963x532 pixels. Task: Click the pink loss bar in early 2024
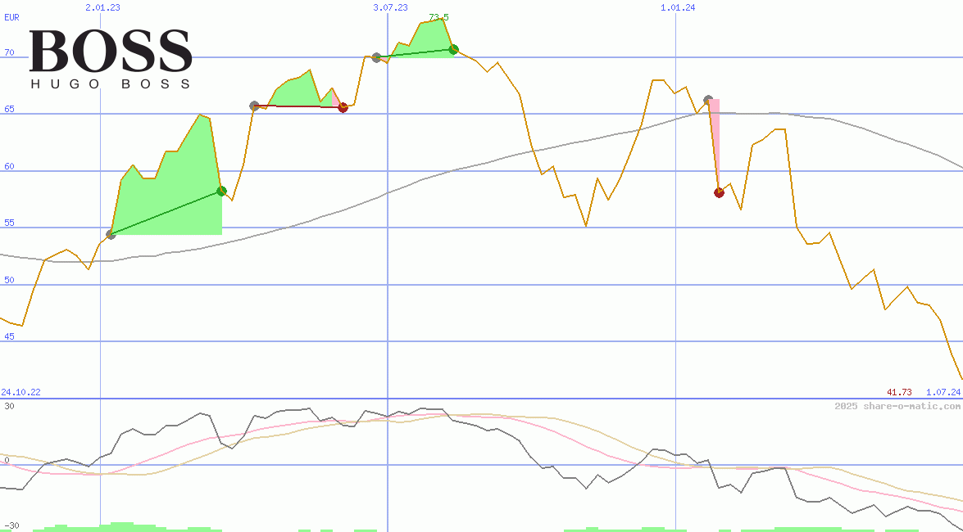click(715, 139)
